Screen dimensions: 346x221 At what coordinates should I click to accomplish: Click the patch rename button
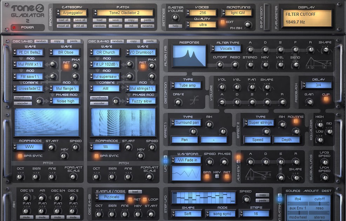point(147,26)
